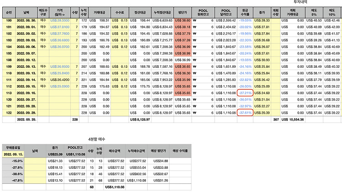Click the 순번 column header
Viewport: 342px width, 192px height.
point(9,12)
